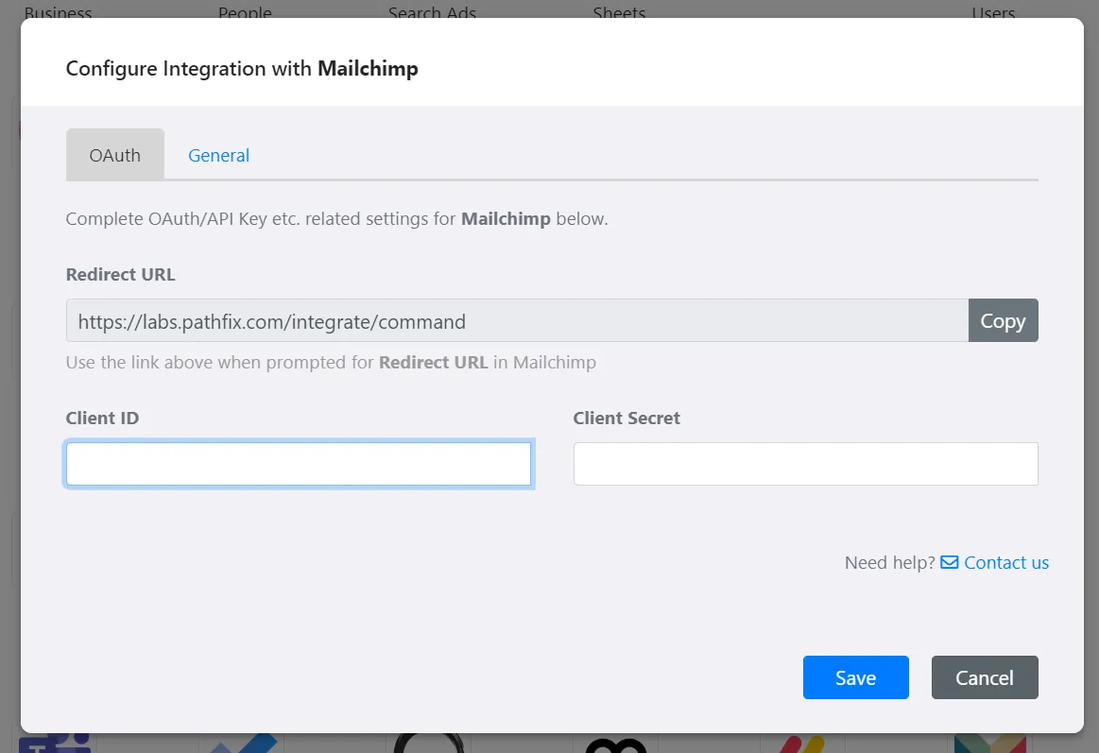Click the 'Use the link above' hint text
The height and width of the screenshot is (753, 1099).
[x=331, y=362]
